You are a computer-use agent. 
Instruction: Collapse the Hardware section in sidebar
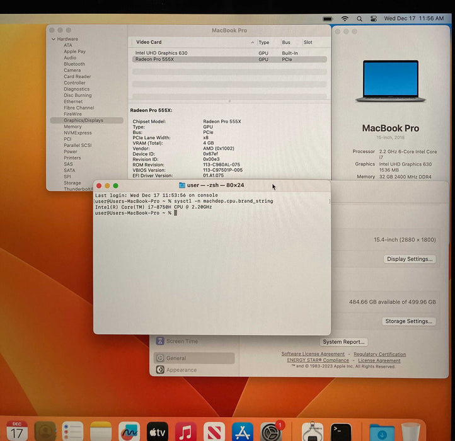point(54,39)
